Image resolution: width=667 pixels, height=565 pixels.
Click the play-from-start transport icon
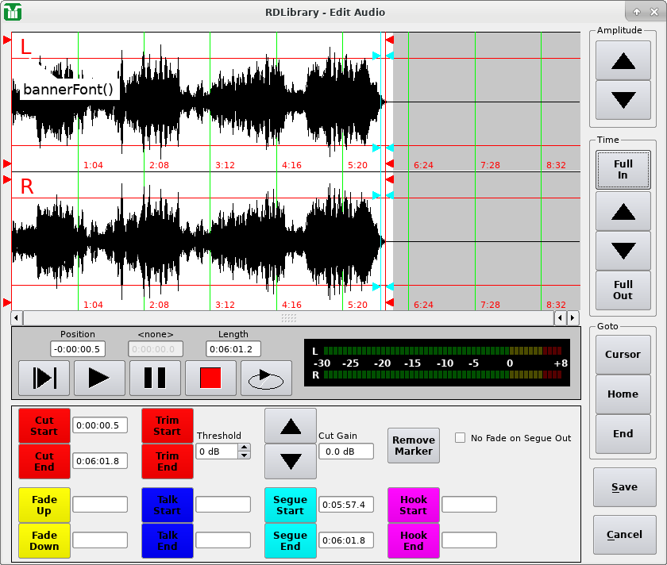pos(44,378)
